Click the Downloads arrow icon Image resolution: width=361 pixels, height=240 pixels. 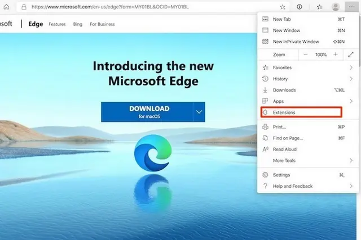click(265, 90)
